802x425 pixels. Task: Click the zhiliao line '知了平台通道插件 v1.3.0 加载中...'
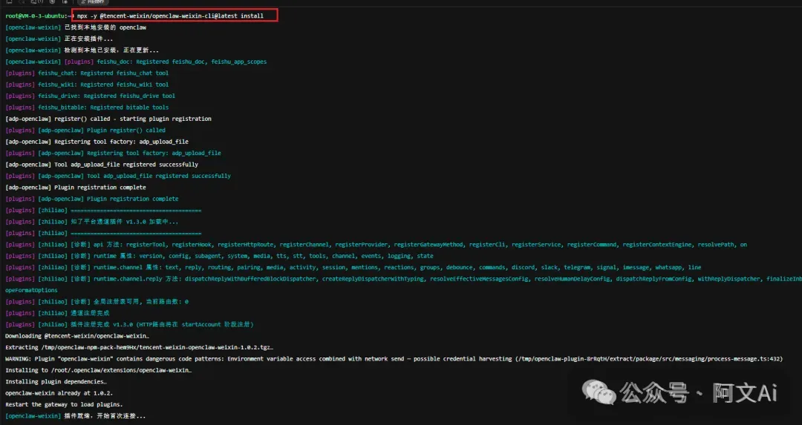pos(92,222)
